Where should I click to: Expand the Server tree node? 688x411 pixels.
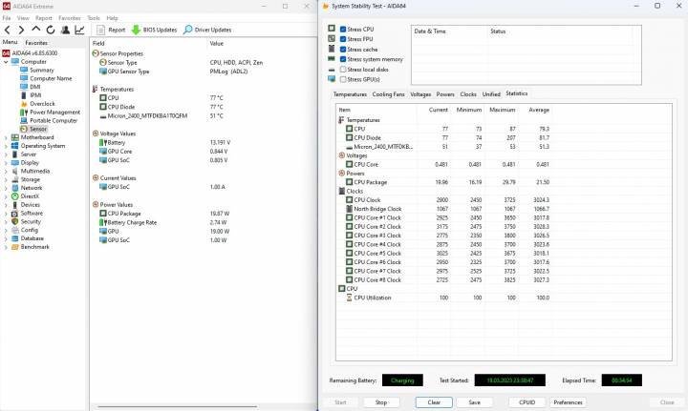[6, 154]
